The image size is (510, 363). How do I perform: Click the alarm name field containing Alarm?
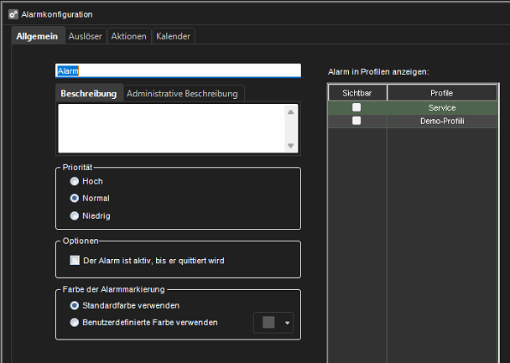click(x=178, y=70)
